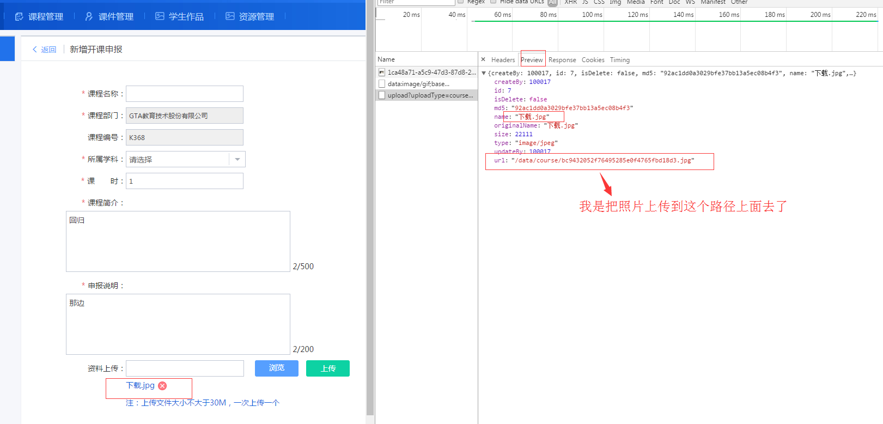Click the 课程管理 icon in the navigation bar
The height and width of the screenshot is (424, 883).
point(19,17)
